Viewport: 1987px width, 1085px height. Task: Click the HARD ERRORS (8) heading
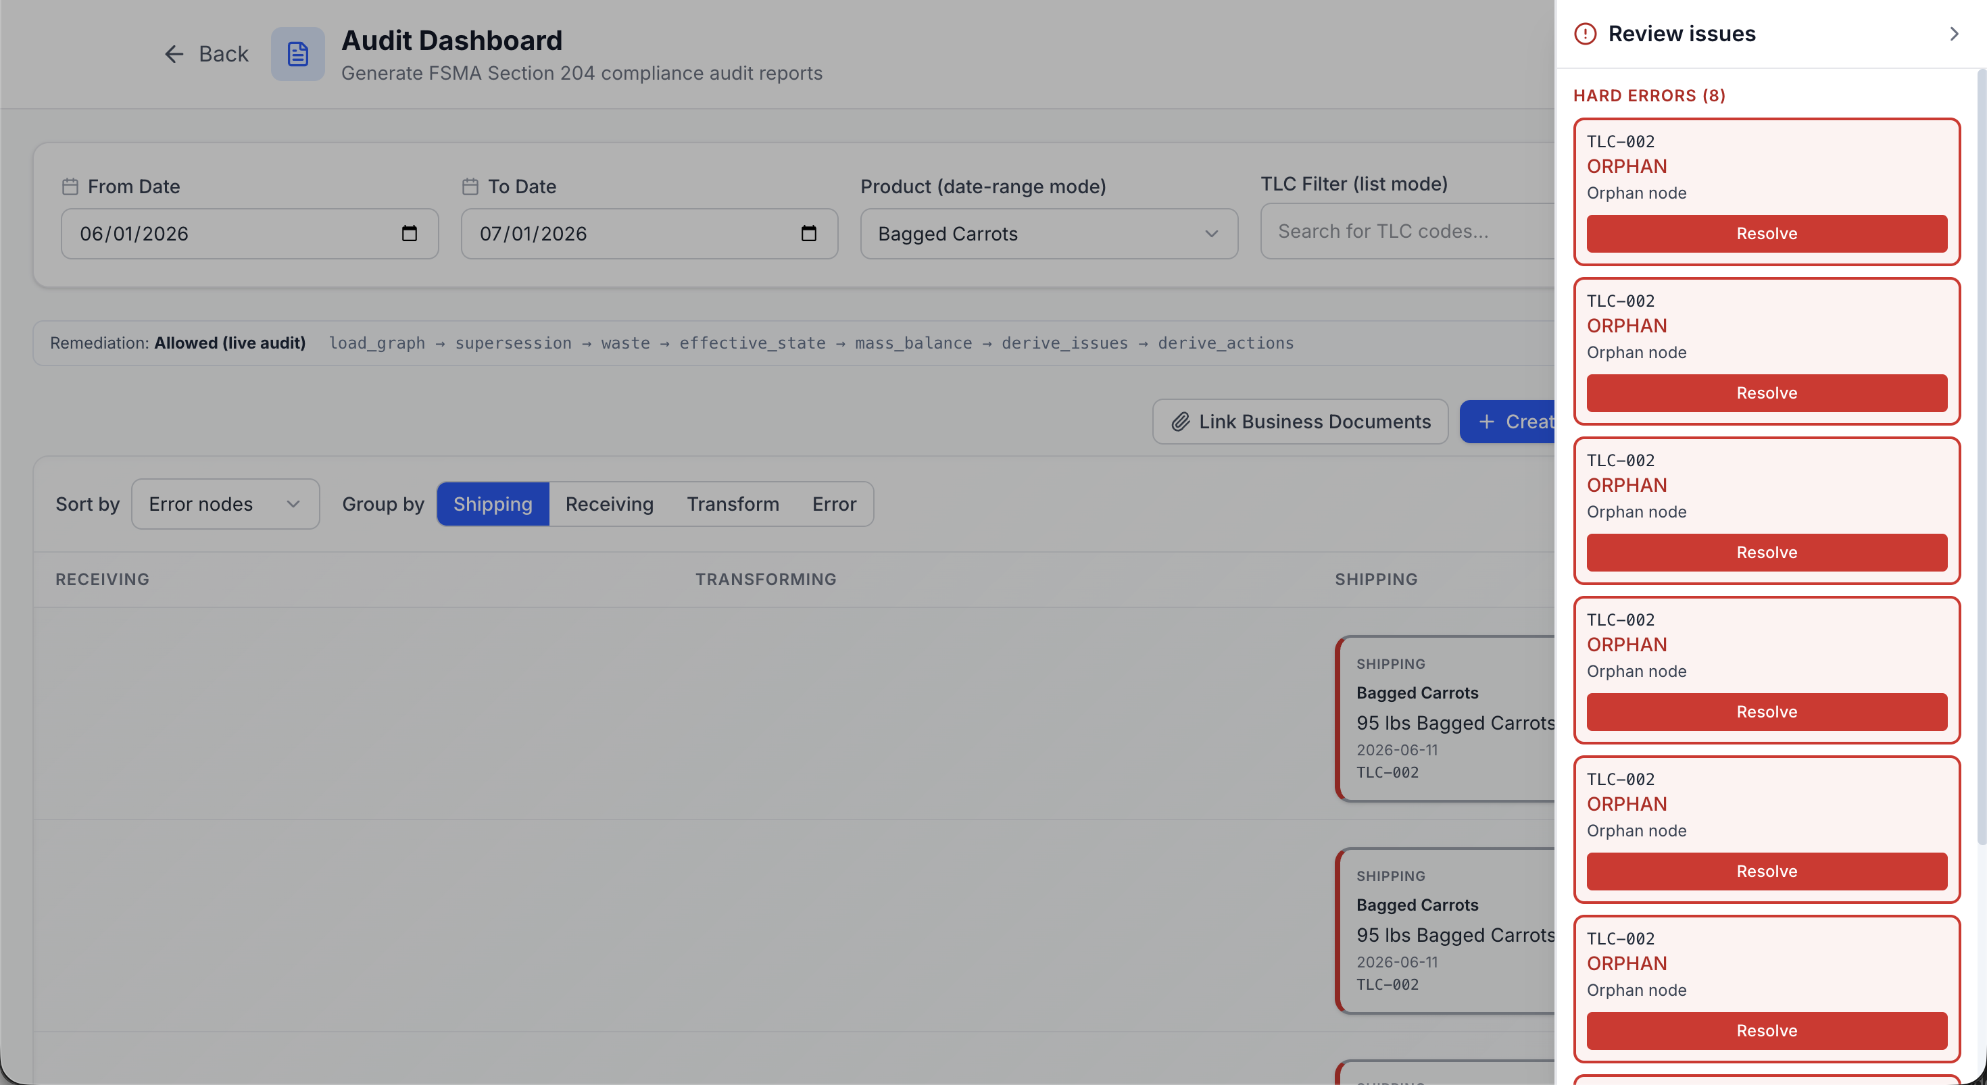(x=1649, y=96)
